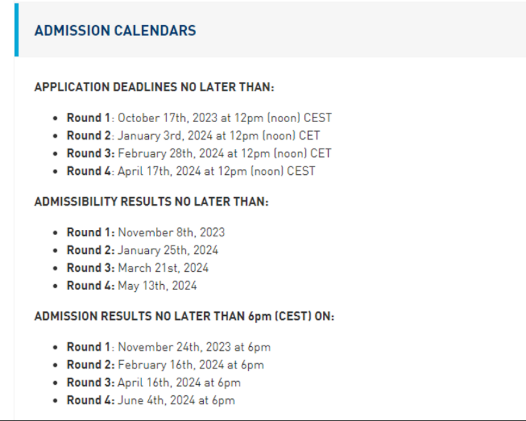The height and width of the screenshot is (421, 526).
Task: Click the October 17th, 2023 deadline text
Action: tap(225, 118)
